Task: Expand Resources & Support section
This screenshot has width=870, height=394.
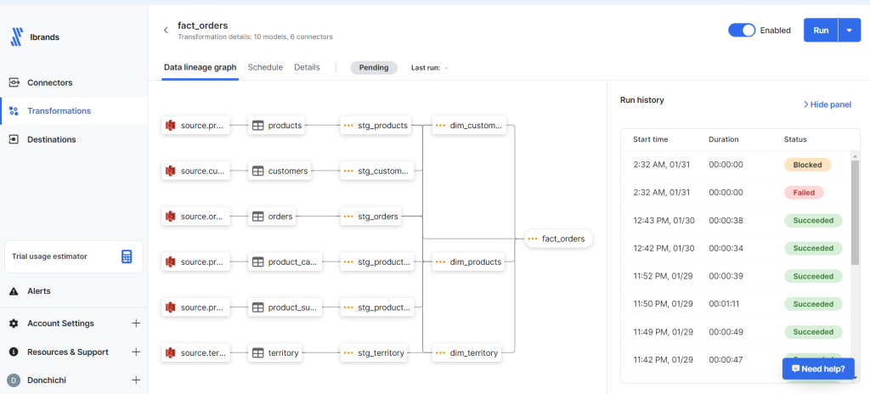Action: point(136,352)
